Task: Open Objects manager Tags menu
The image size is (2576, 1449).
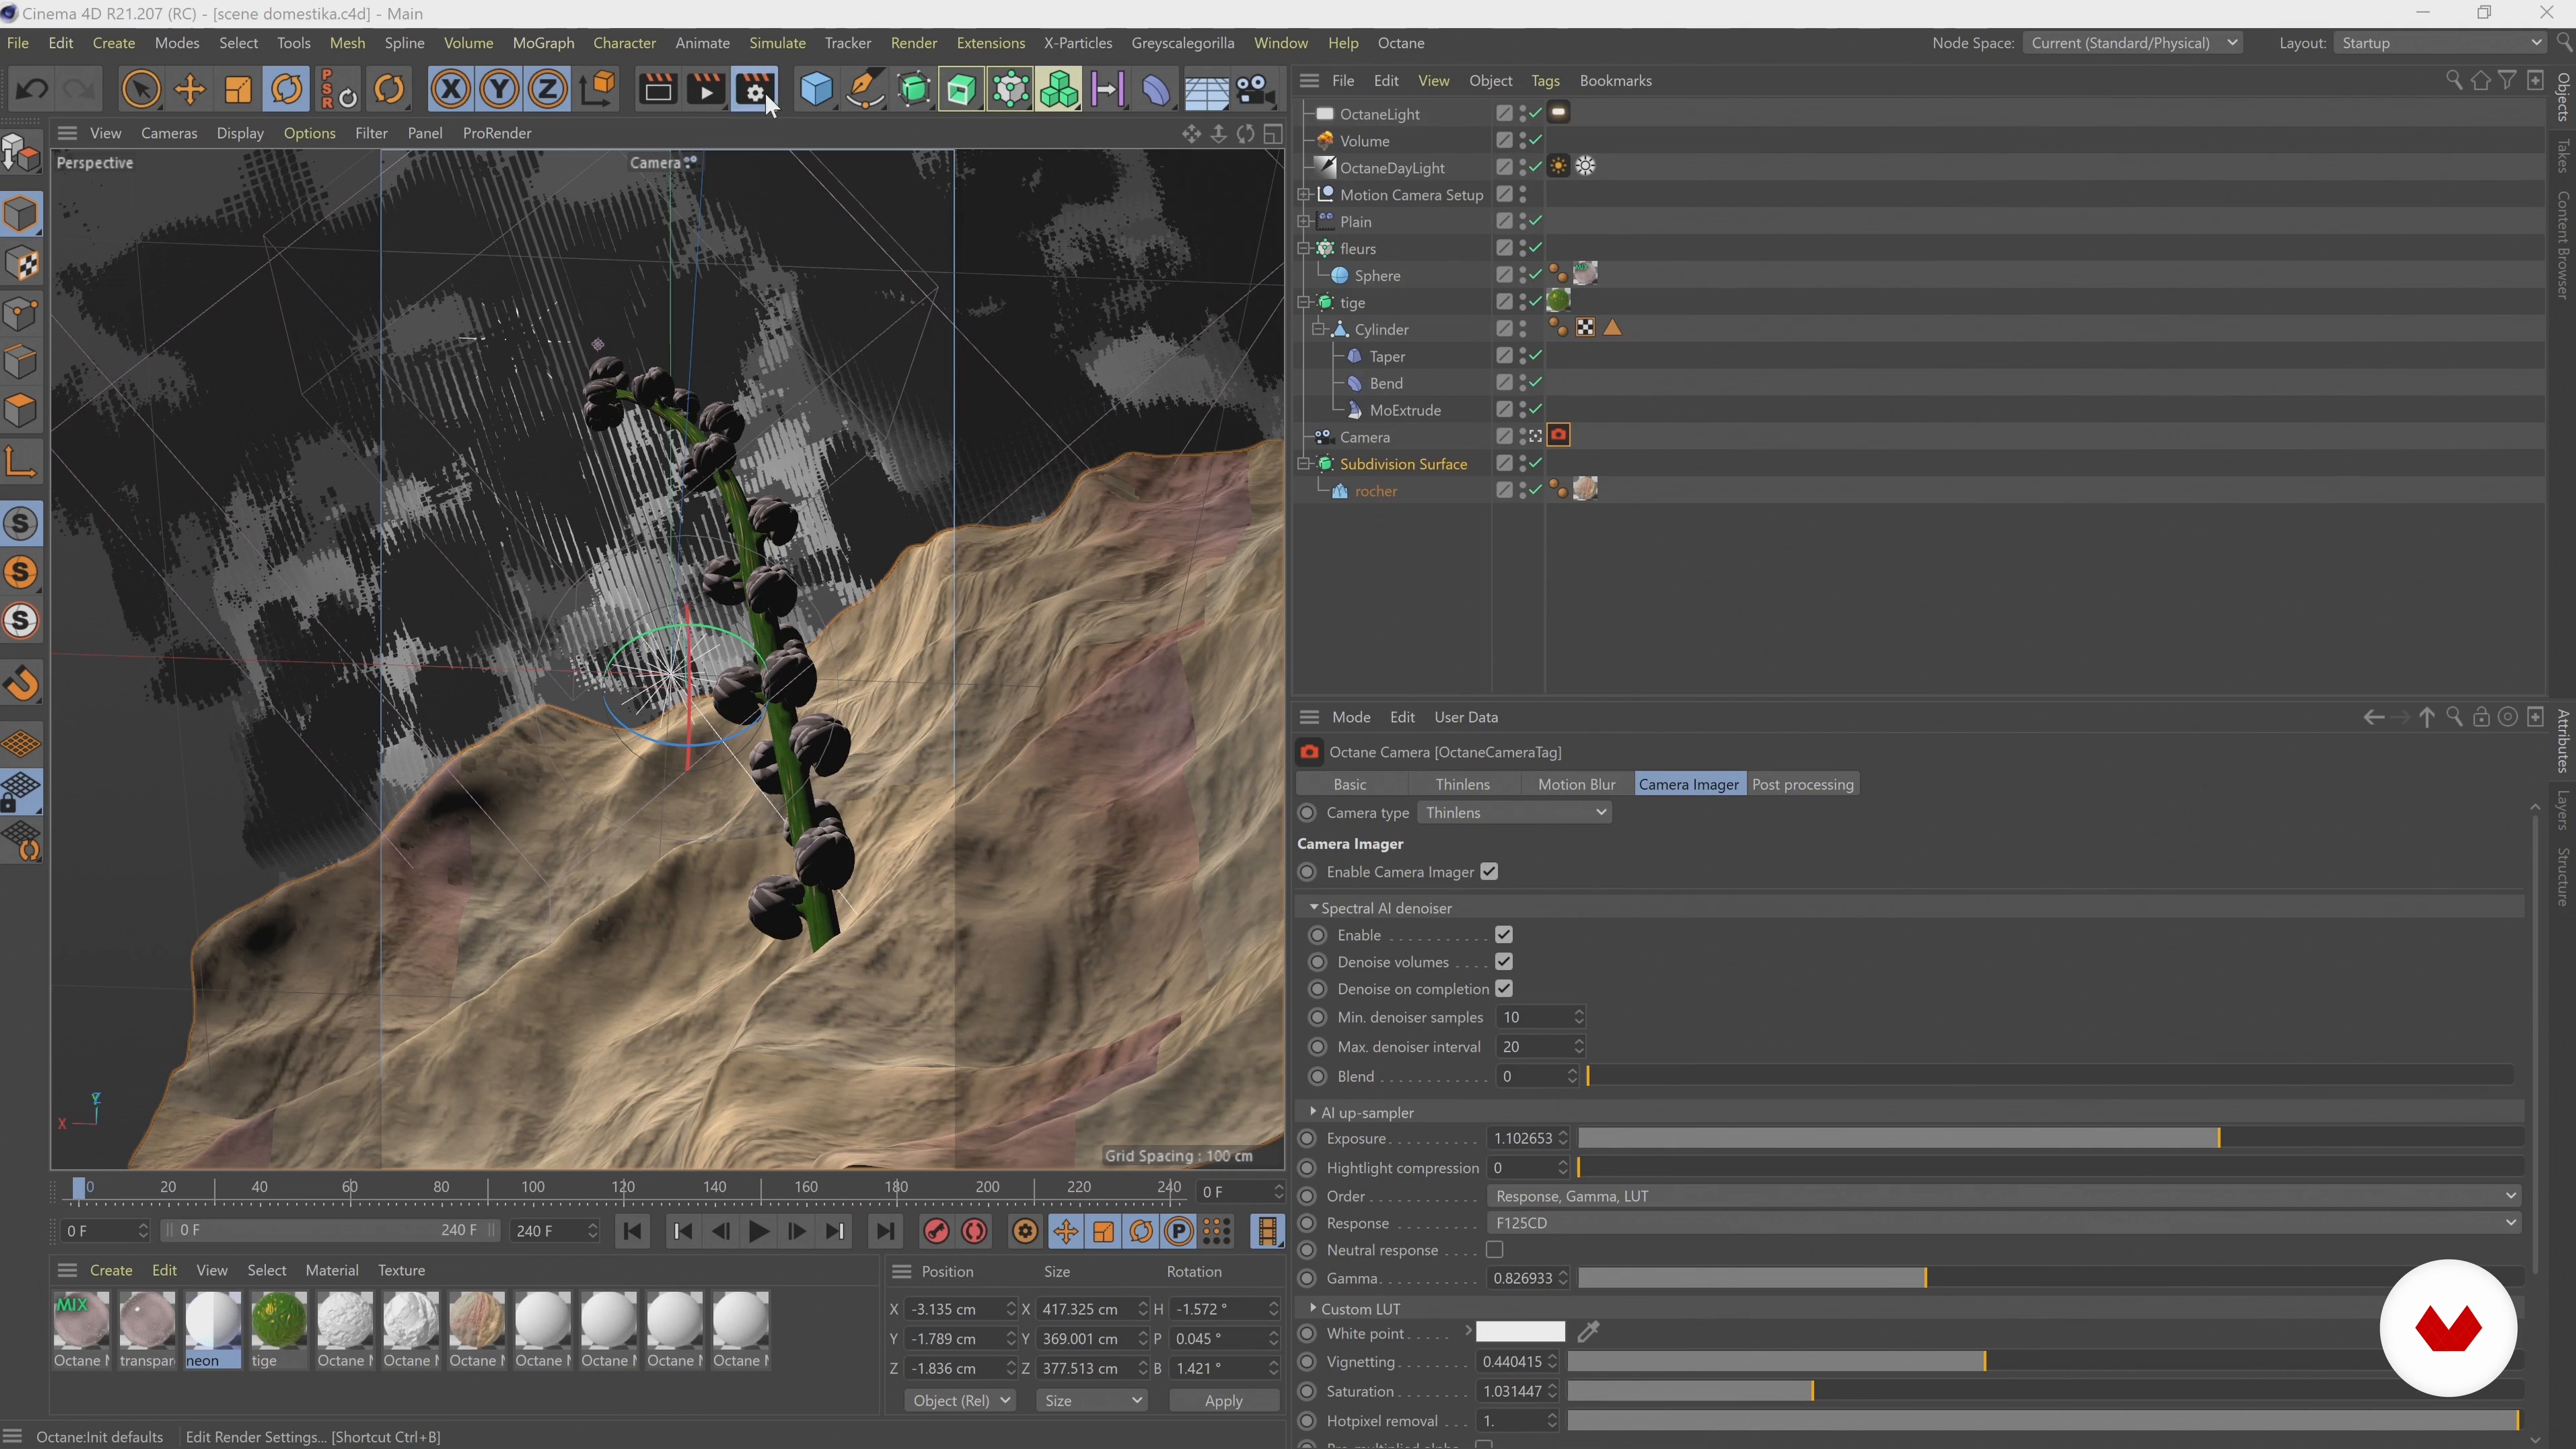Action: click(x=1545, y=81)
